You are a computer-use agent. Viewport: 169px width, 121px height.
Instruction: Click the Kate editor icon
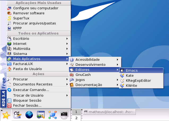tap(122, 75)
